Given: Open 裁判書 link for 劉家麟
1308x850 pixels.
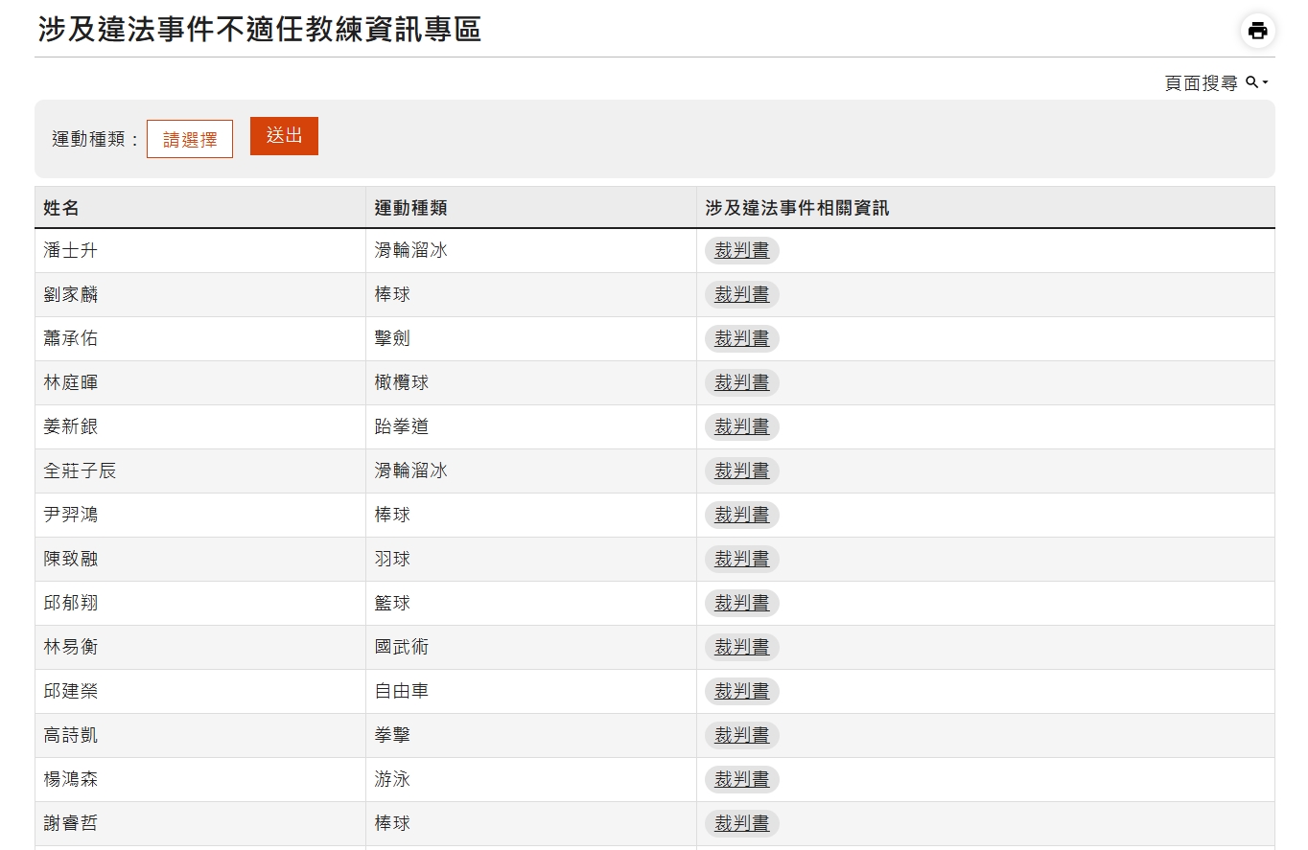Looking at the screenshot, I should (x=742, y=294).
